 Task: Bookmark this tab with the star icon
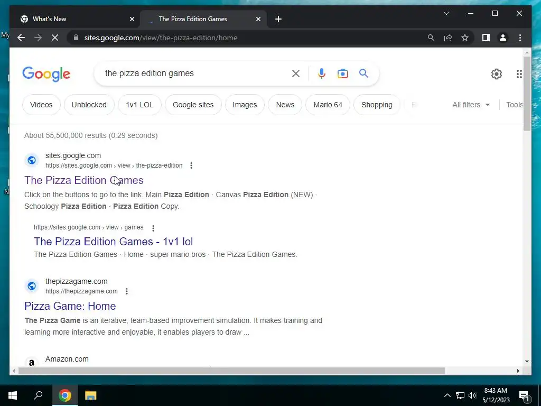coord(465,38)
